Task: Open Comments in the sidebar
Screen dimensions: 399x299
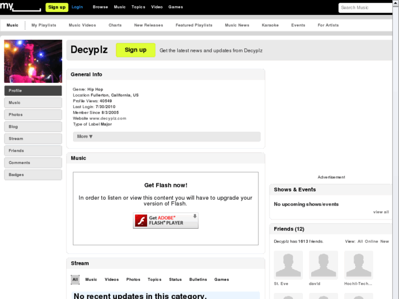Action: click(x=33, y=162)
